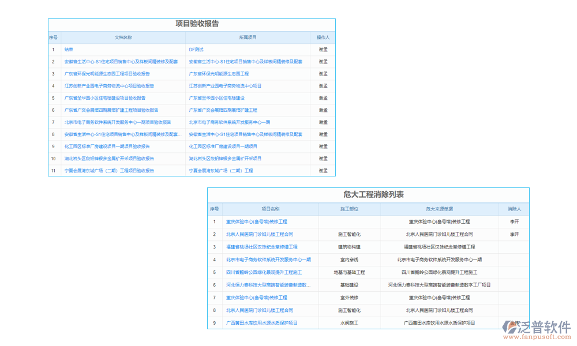Screen dimensions: 577x346
Task: Click the 序号 column header in 项目验收报告
Action: (x=54, y=37)
